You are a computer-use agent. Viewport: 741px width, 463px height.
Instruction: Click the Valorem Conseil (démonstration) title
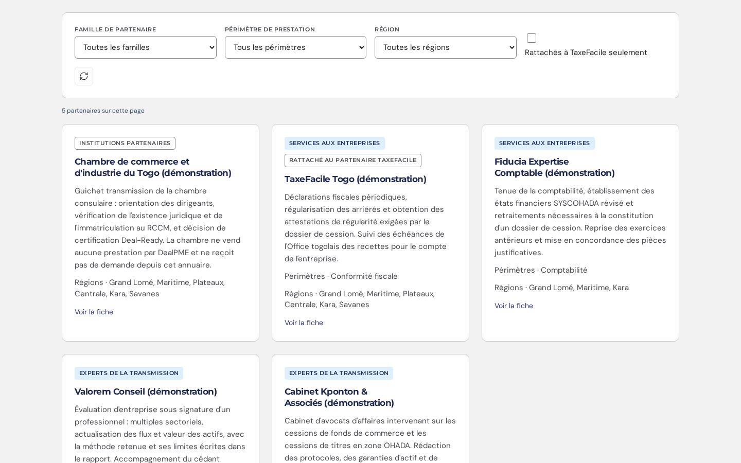146,391
